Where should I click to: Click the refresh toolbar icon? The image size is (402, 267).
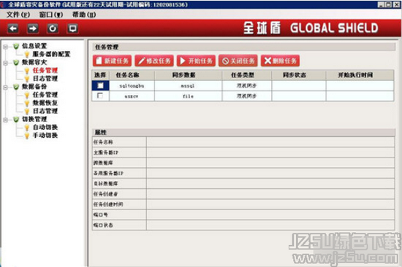pos(53,28)
